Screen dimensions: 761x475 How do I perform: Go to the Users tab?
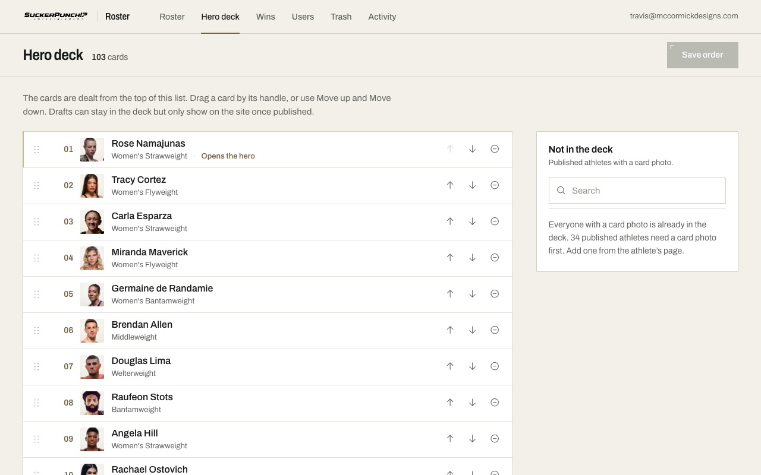303,17
